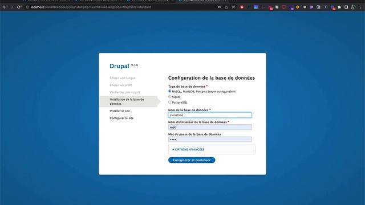This screenshot has height=205, width=365.
Task: Toggle the browser side panel icon
Action: [x=346, y=7]
